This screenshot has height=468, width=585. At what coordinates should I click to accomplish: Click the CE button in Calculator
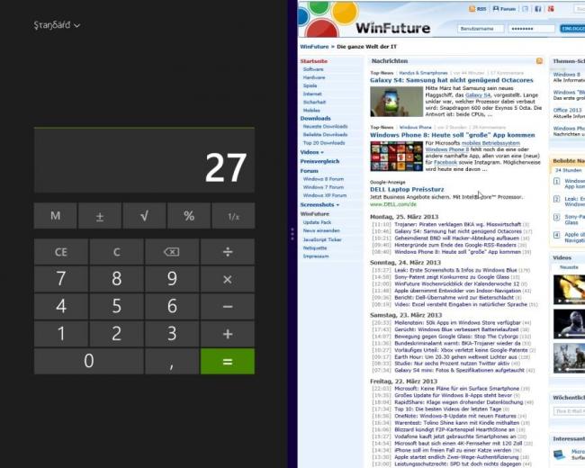point(61,252)
